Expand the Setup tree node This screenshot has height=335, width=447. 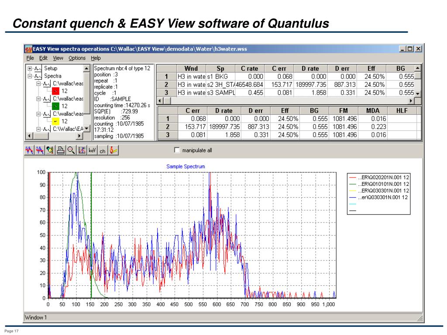tap(30, 68)
